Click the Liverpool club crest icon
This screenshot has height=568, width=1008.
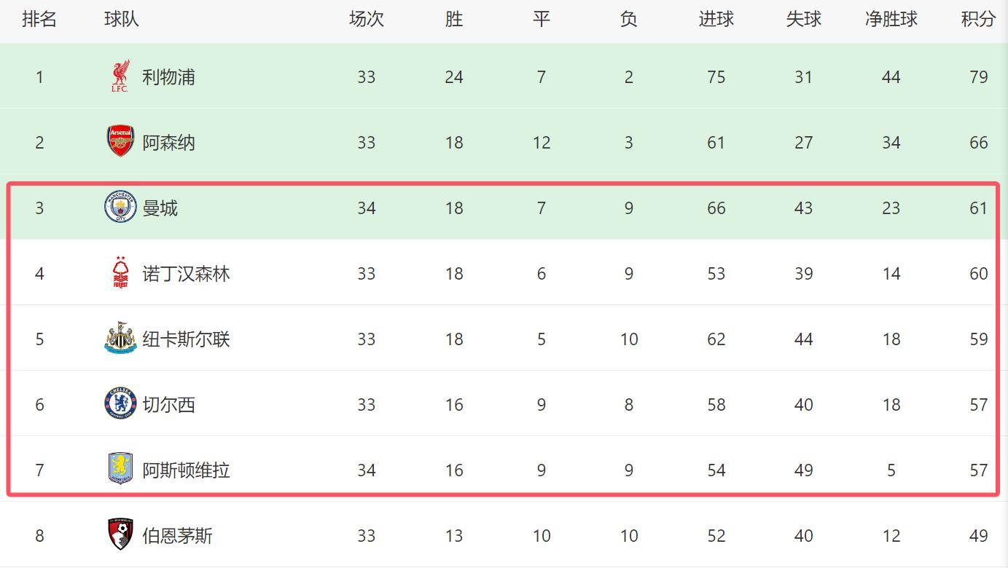click(120, 76)
